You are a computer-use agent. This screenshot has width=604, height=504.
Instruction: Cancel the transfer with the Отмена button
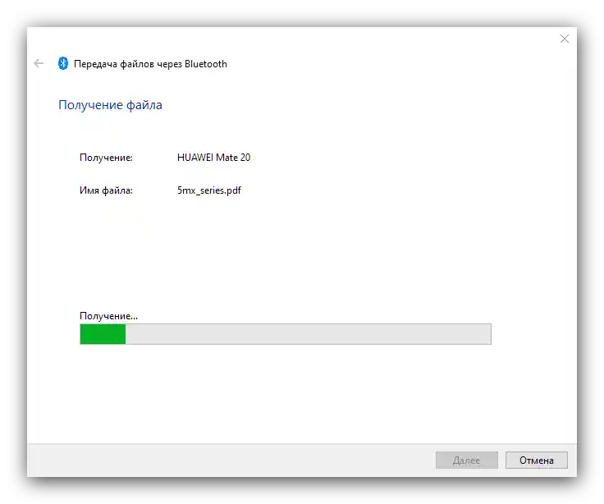click(x=536, y=460)
